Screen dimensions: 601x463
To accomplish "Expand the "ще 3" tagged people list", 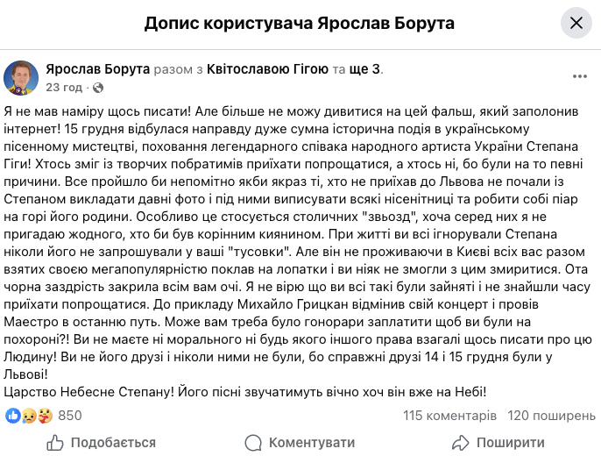I will point(365,68).
